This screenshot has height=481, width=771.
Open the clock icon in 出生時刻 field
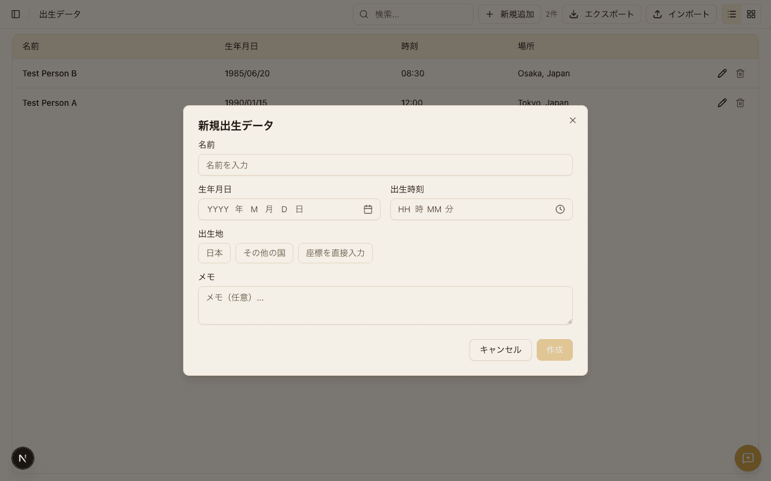click(x=560, y=209)
